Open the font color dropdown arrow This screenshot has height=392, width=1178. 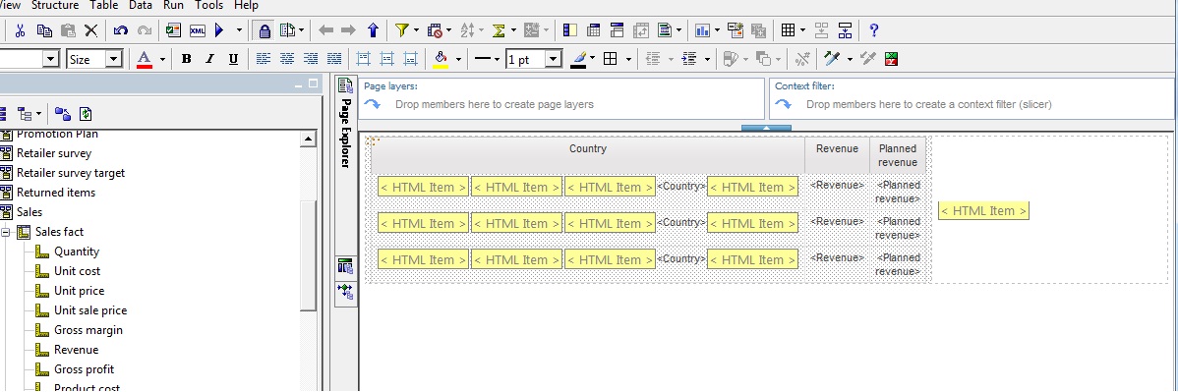tap(161, 59)
